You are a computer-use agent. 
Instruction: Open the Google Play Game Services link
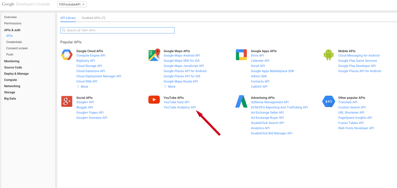(x=358, y=61)
